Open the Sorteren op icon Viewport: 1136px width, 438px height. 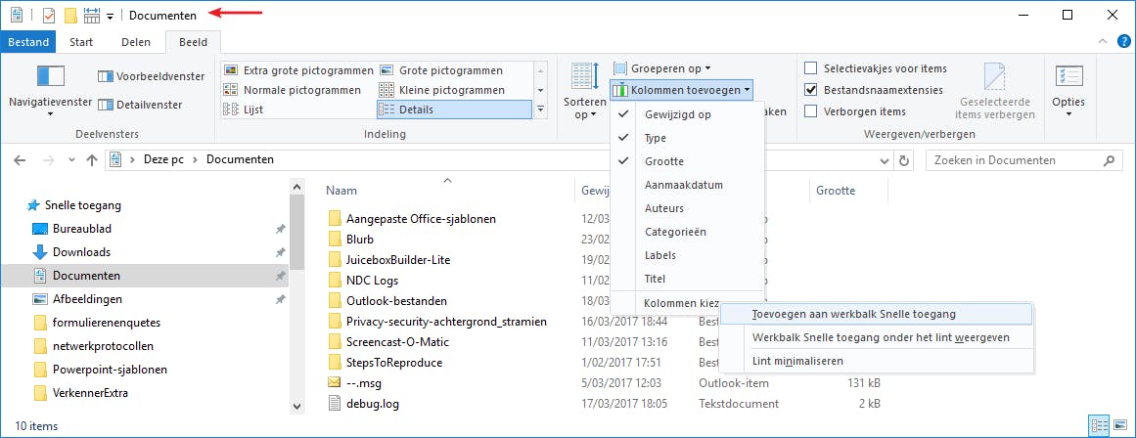tap(582, 80)
